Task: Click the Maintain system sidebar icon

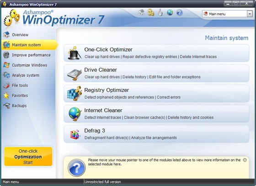Action: tap(6, 45)
